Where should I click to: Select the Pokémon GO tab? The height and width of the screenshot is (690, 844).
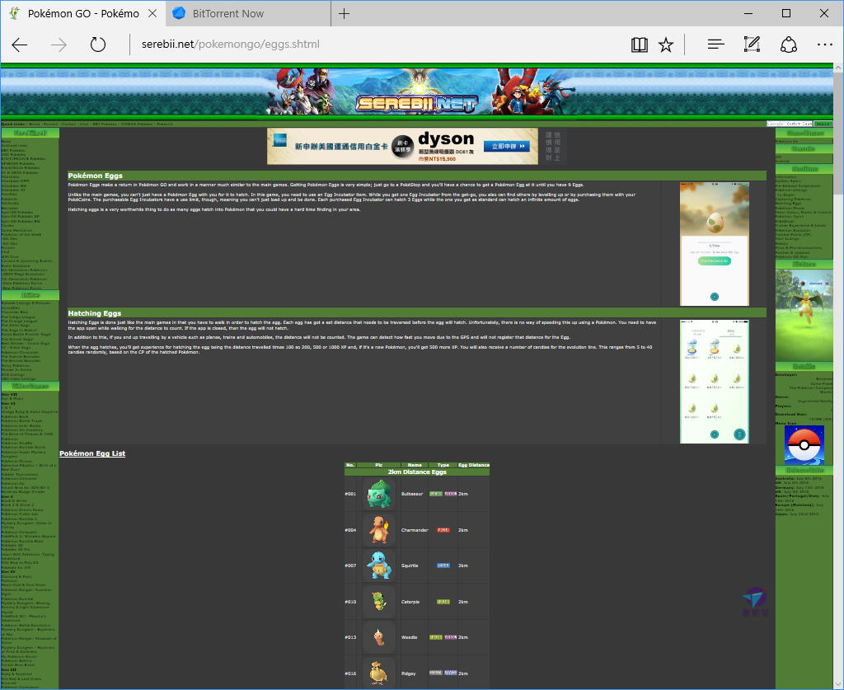tap(83, 13)
